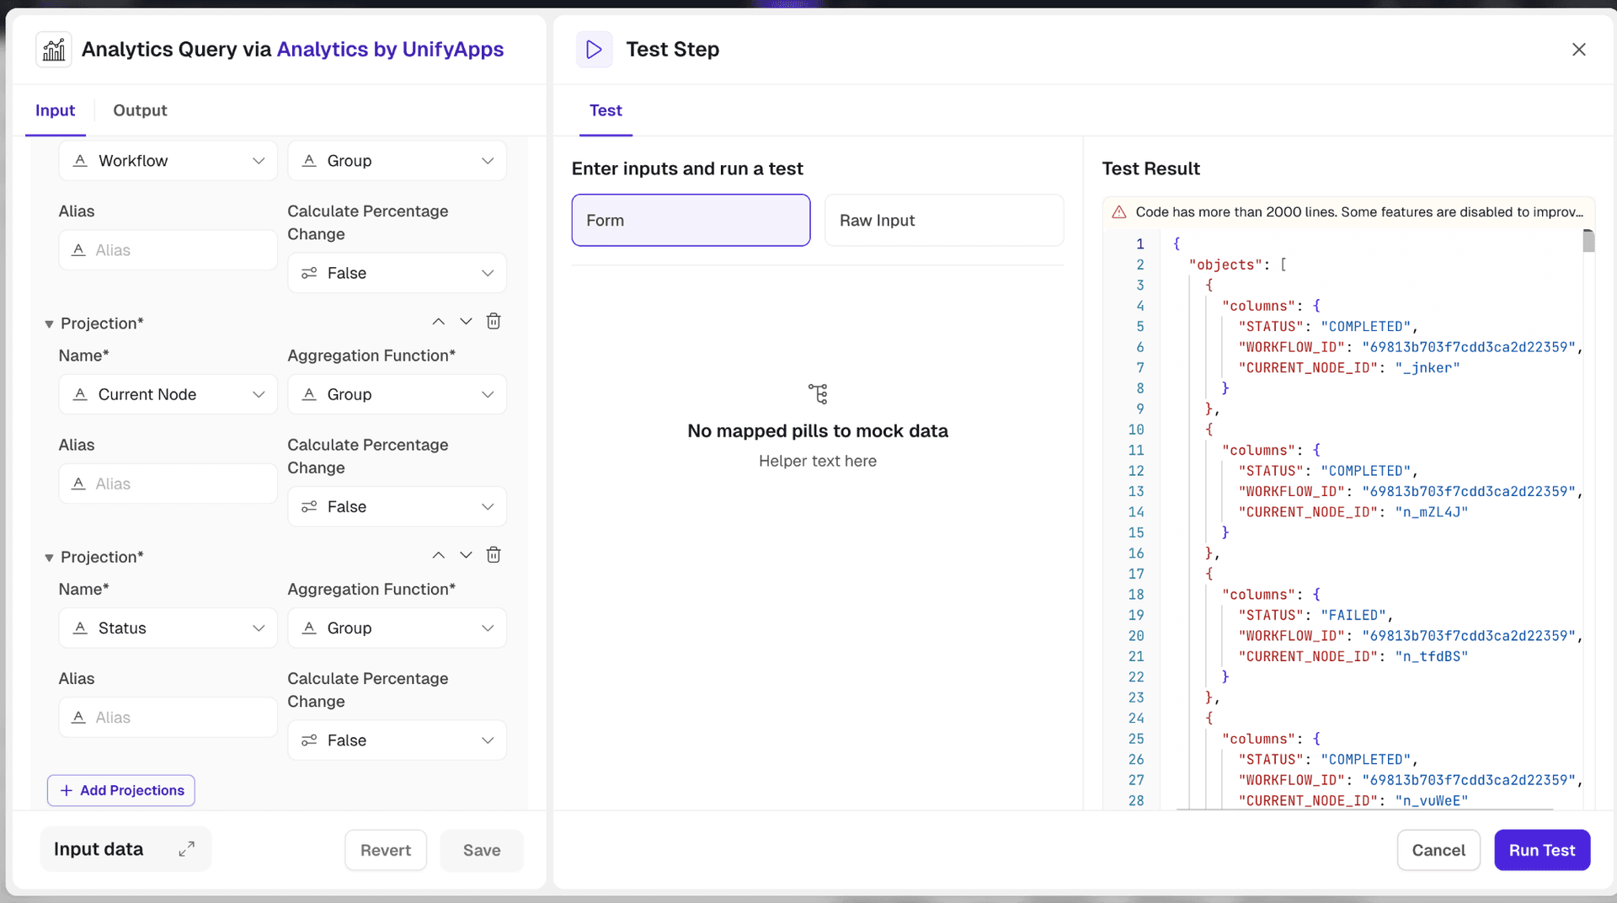This screenshot has width=1617, height=903.
Task: Open the Current Node name dropdown
Action: tap(168, 394)
